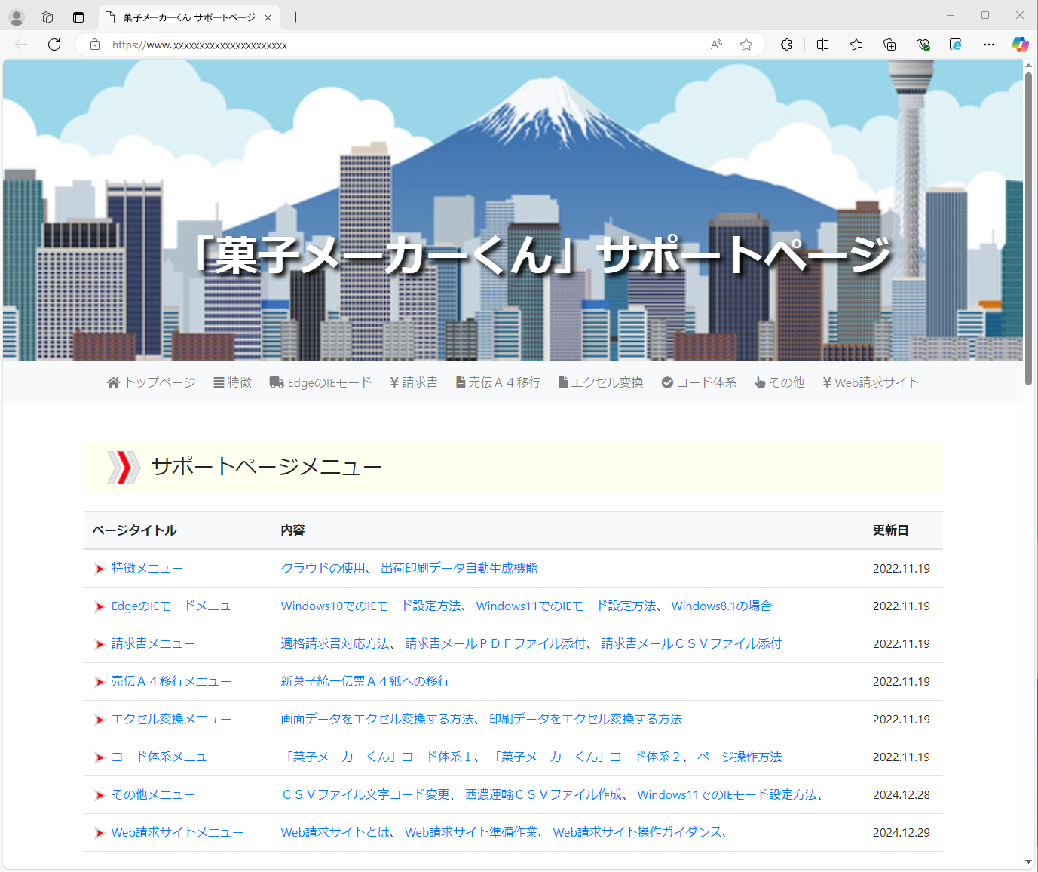
Task: Click the 2024.12.29 update date
Action: pyautogui.click(x=902, y=832)
